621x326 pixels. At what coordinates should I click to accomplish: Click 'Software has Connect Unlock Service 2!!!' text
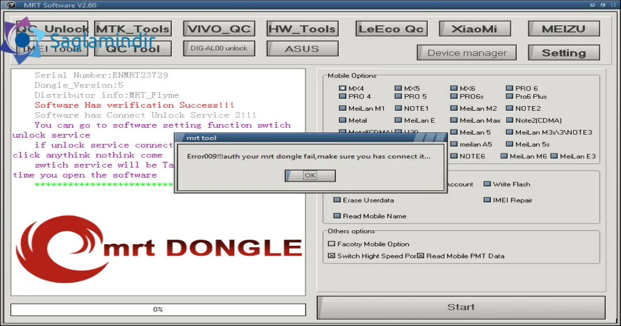pos(145,115)
